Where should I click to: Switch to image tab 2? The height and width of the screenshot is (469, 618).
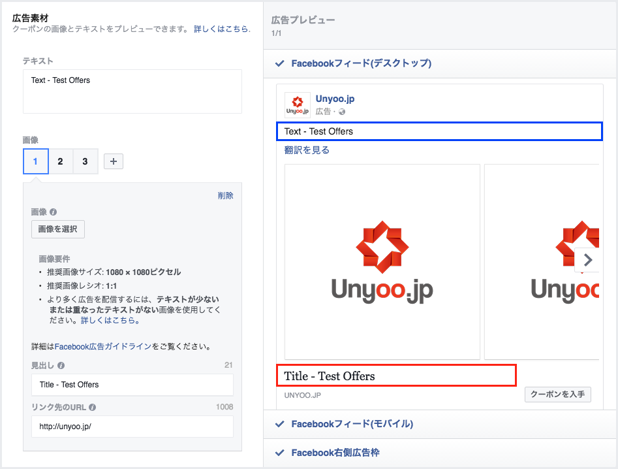tap(61, 161)
